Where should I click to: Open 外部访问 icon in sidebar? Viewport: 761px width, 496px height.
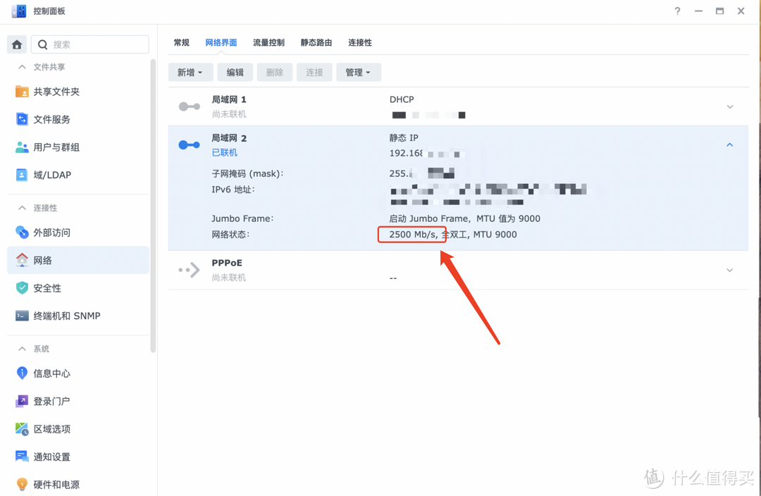(x=22, y=232)
